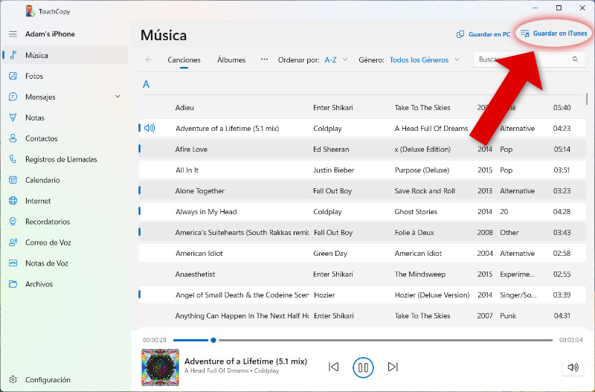The height and width of the screenshot is (392, 595).
Task: Select the song Afire Love
Action: pos(192,150)
